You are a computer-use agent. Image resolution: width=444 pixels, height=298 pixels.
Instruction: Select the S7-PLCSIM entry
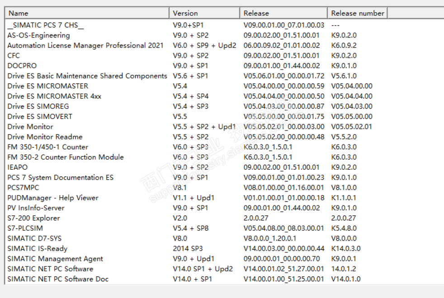coord(25,228)
